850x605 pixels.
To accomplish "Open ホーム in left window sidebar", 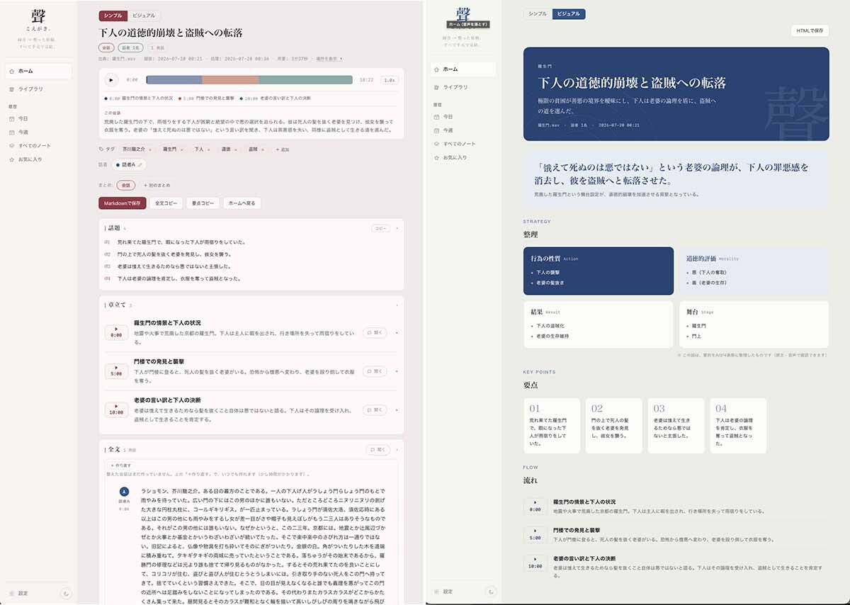I will [x=38, y=71].
